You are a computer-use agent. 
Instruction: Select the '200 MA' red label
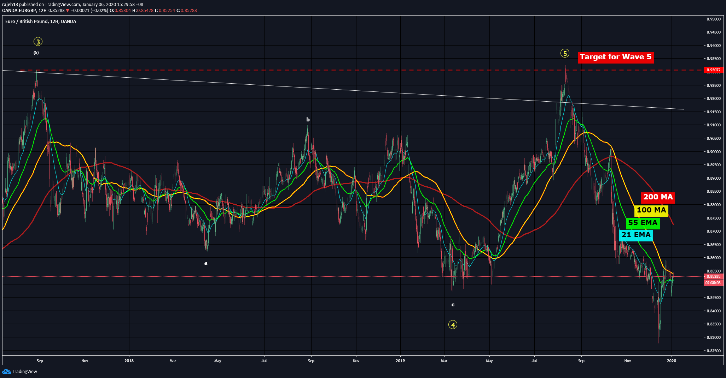coord(658,197)
